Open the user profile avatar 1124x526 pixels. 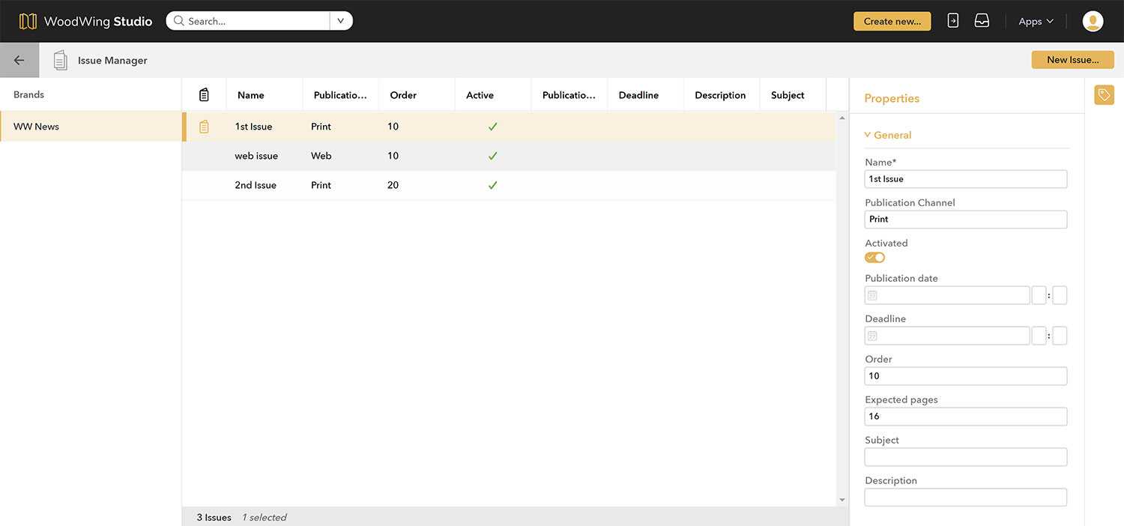coord(1093,21)
